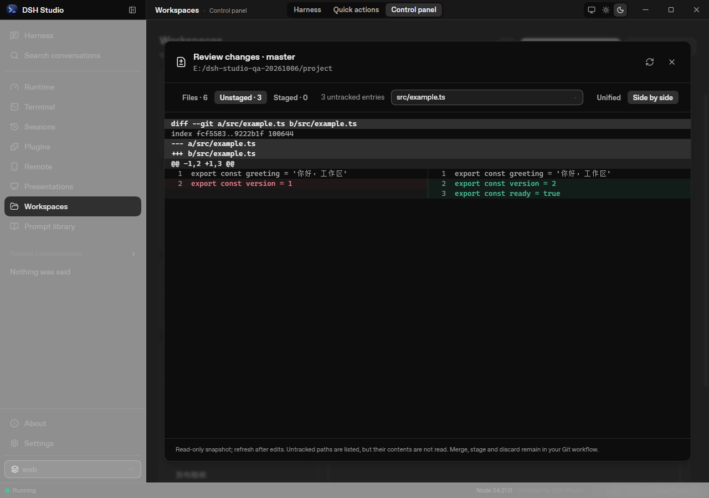Screen dimensions: 709x498
Task: Click the index fcf5583..9222b1f 100644 line
Action: pos(428,134)
